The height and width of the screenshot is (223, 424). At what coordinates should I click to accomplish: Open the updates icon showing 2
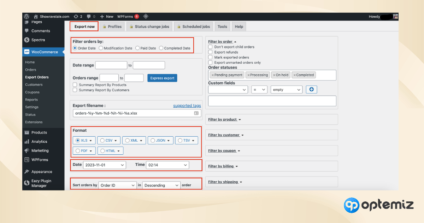pos(76,17)
